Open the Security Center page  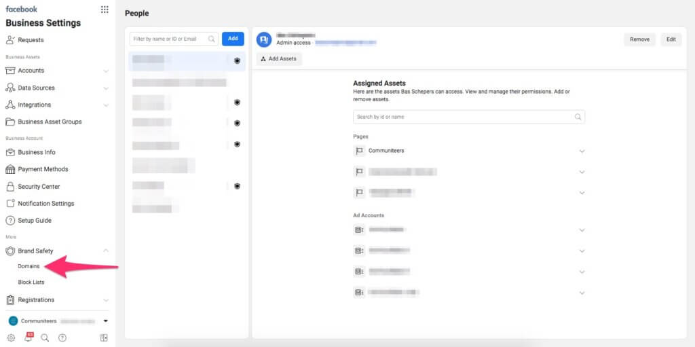point(39,187)
